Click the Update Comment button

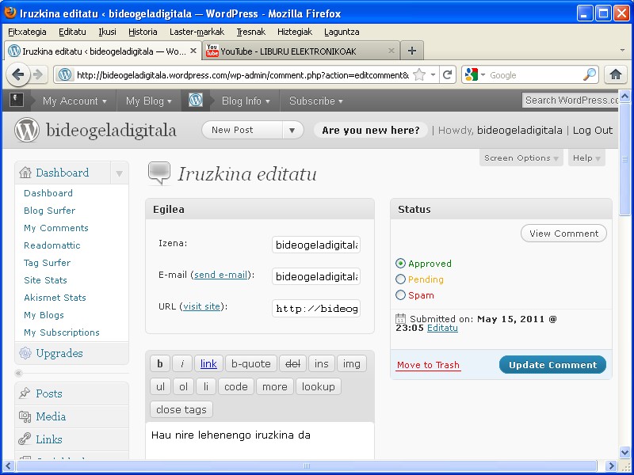point(552,365)
